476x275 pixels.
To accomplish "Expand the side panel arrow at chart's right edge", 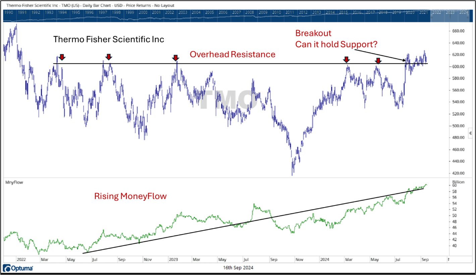I will point(470,133).
